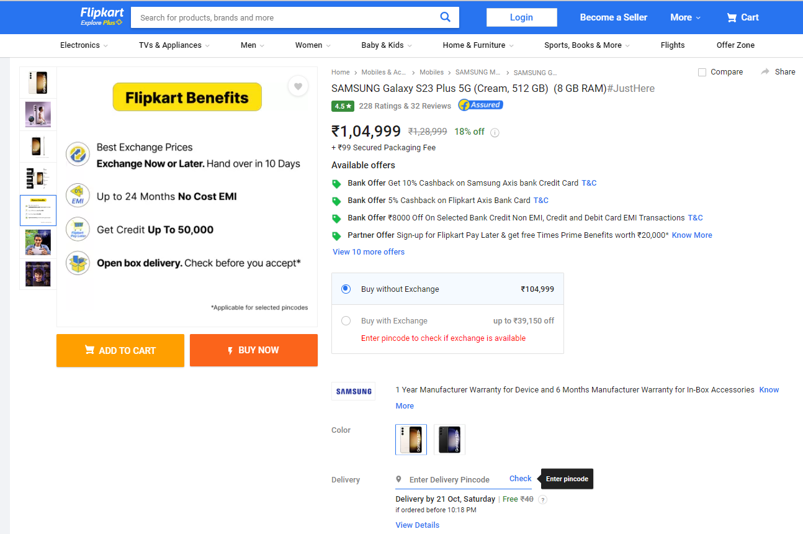Select the Flipkart Benefits thumbnail
This screenshot has width=803, height=534.
[x=38, y=210]
